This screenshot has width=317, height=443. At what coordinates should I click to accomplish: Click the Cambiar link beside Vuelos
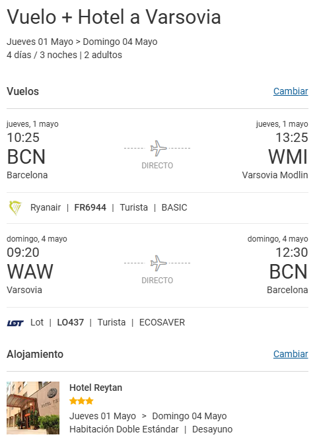click(x=291, y=91)
